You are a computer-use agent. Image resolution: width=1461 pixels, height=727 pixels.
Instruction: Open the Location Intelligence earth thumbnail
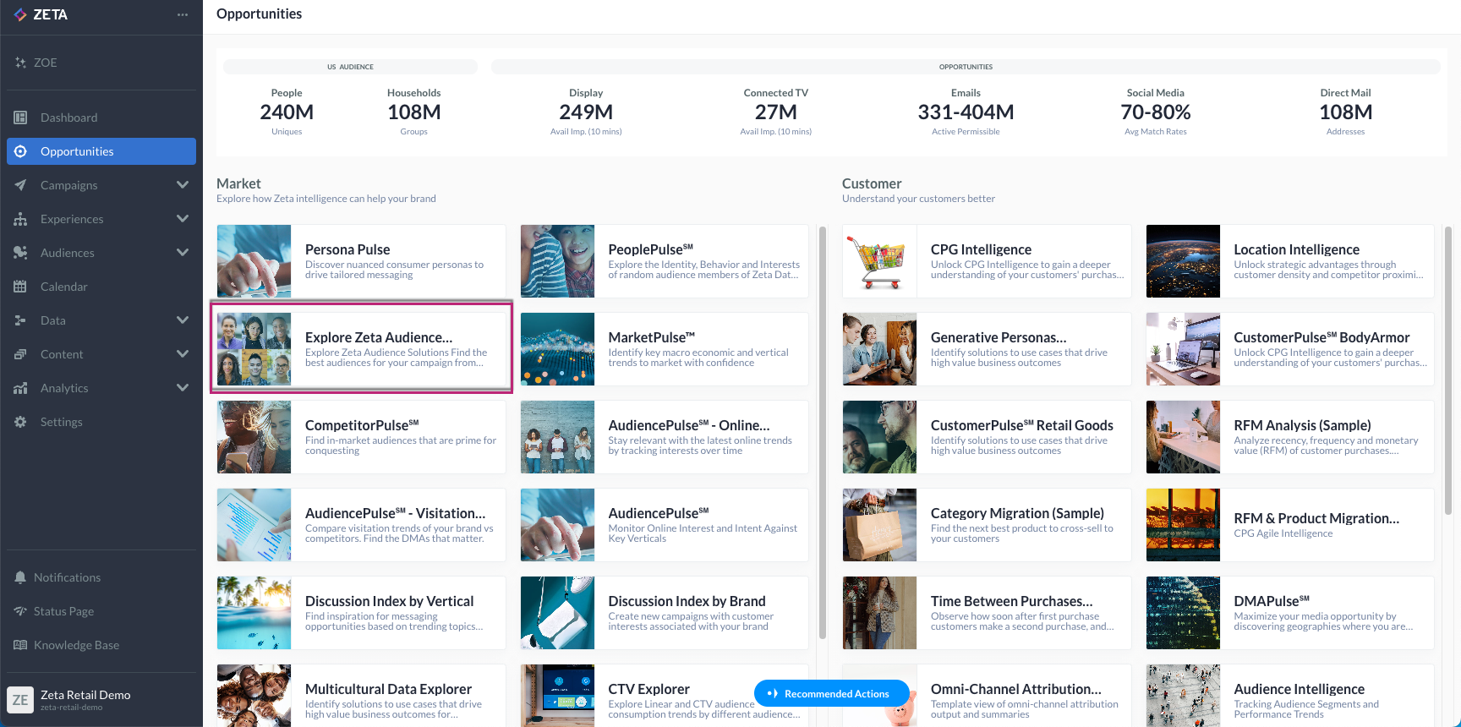click(1183, 261)
